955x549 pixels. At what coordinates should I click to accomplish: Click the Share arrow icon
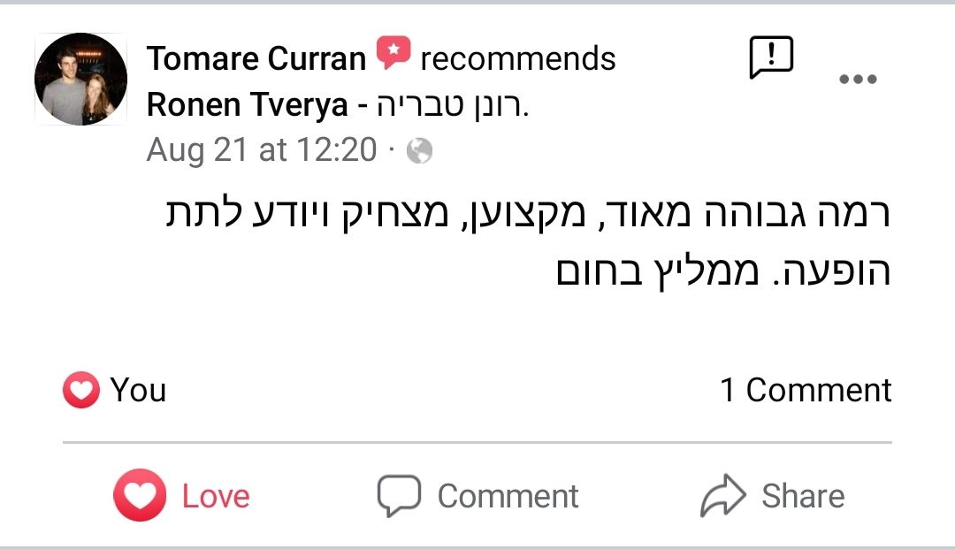[723, 496]
